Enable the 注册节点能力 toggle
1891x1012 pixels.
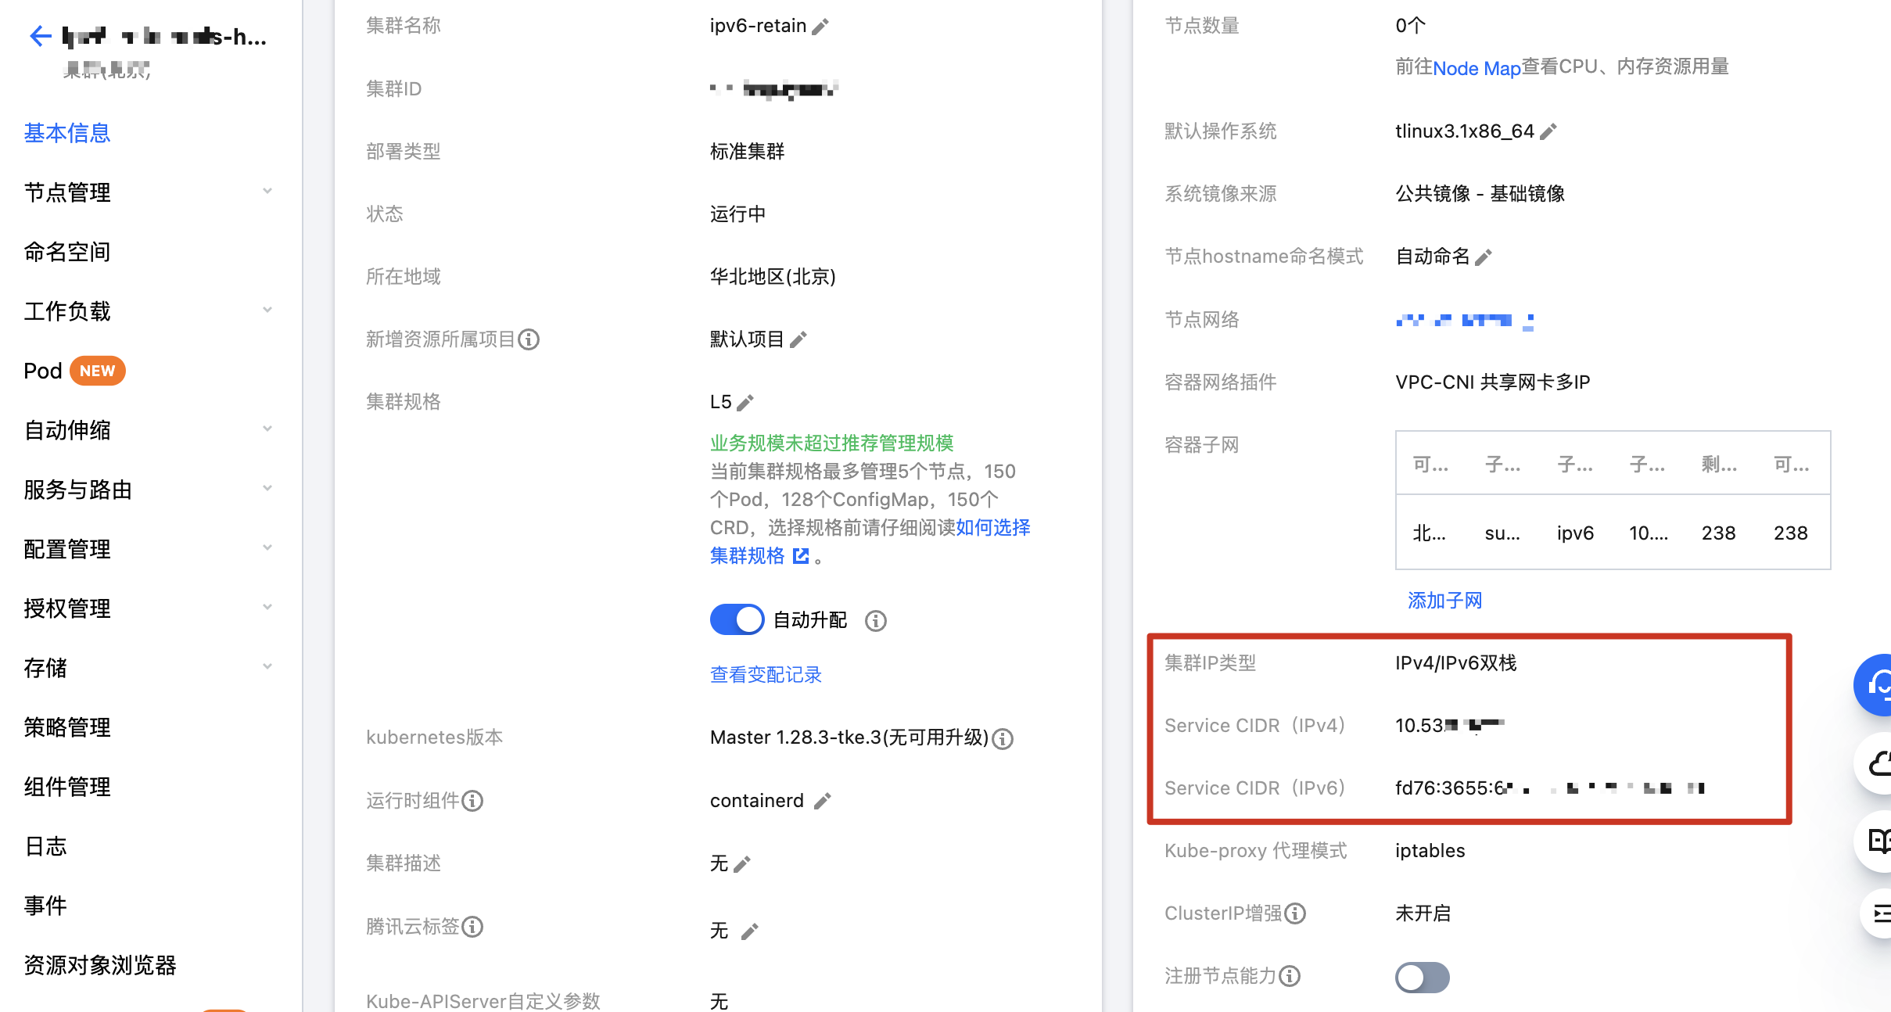click(1422, 977)
